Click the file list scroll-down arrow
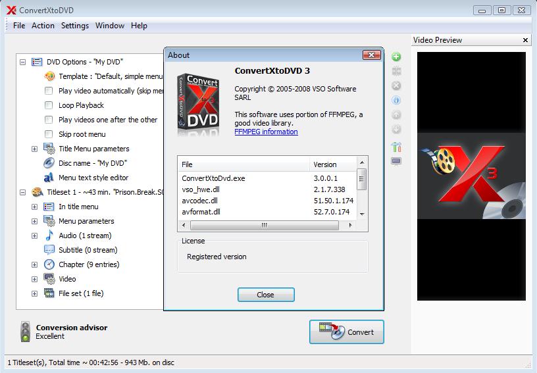The image size is (537, 373). [x=362, y=214]
